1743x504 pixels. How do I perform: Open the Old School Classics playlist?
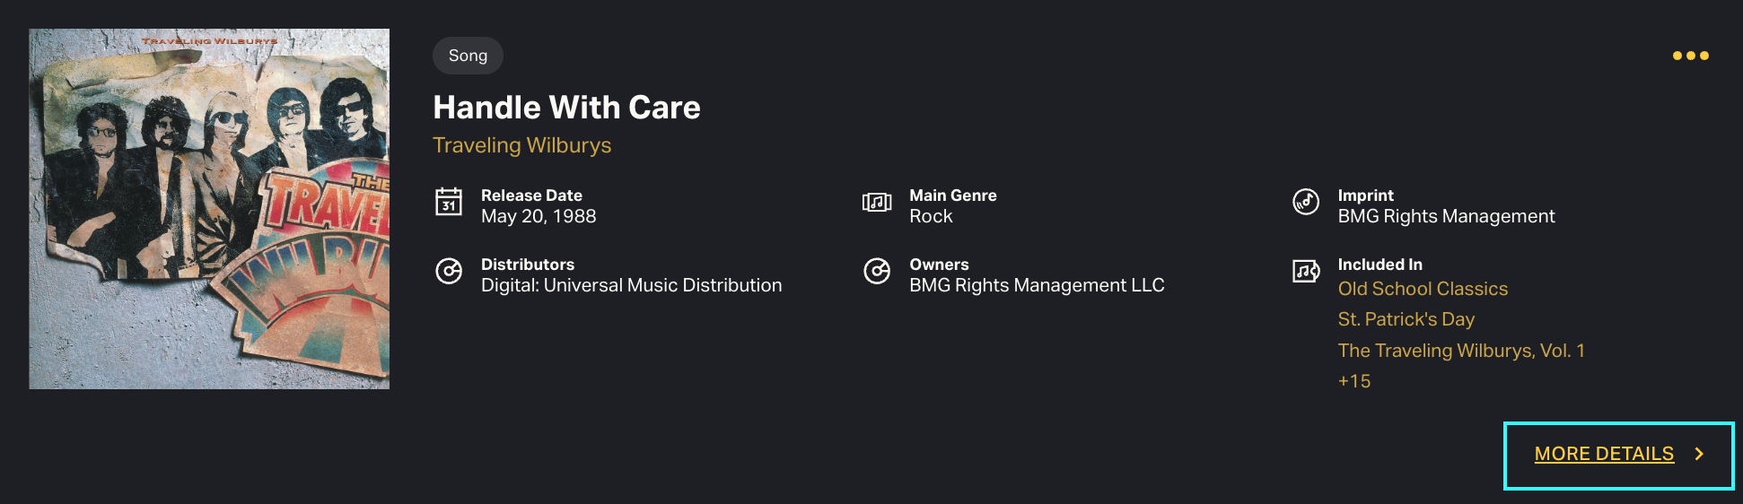1423,289
